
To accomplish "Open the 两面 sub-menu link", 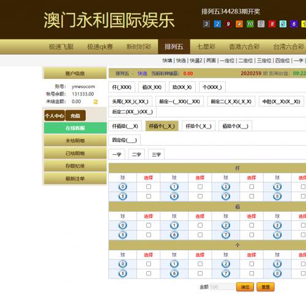I will pos(211,61).
